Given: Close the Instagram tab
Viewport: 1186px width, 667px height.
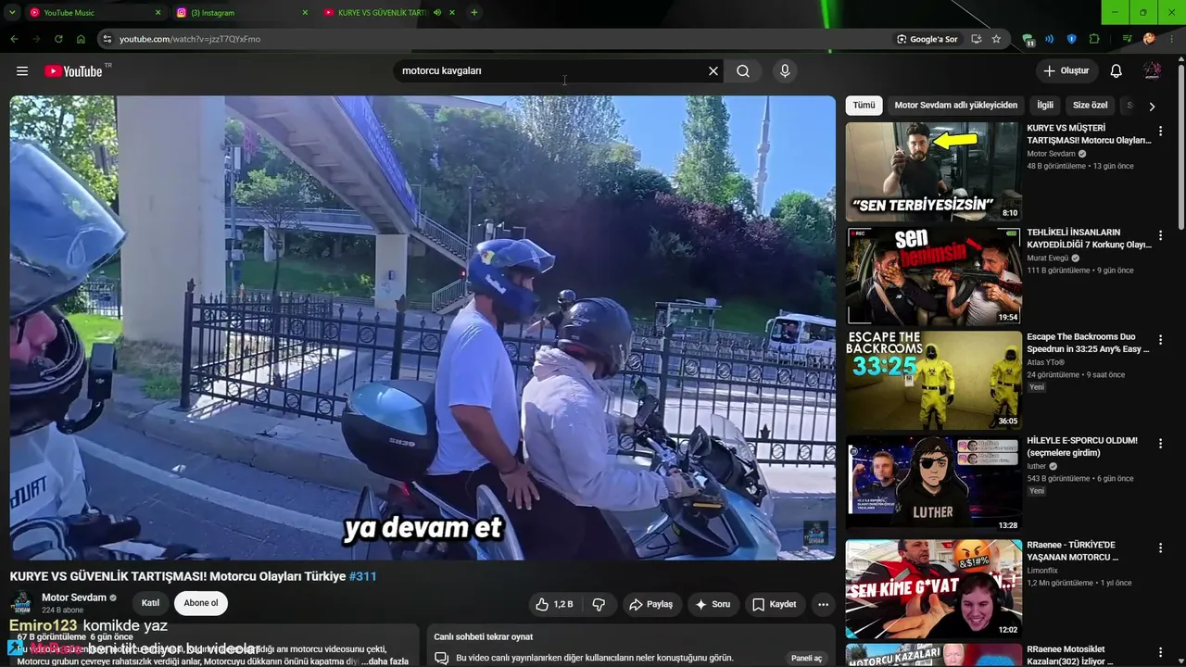Looking at the screenshot, I should [x=305, y=13].
